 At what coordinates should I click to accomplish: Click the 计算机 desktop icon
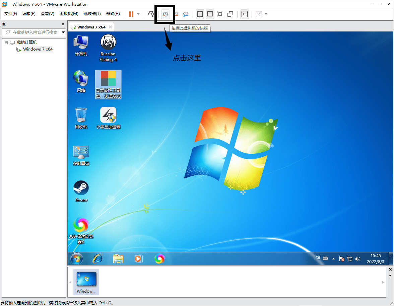81,46
